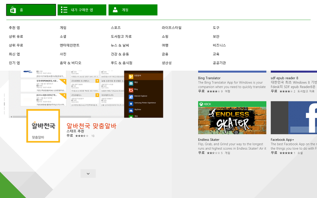Expand the down chevron button
The image size is (317, 198).
tap(88, 174)
